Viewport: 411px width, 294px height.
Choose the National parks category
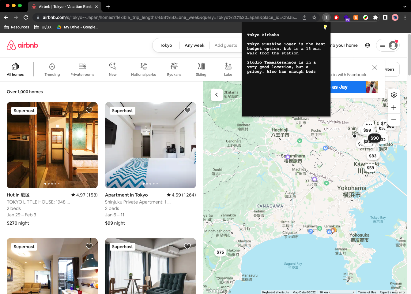point(143,69)
